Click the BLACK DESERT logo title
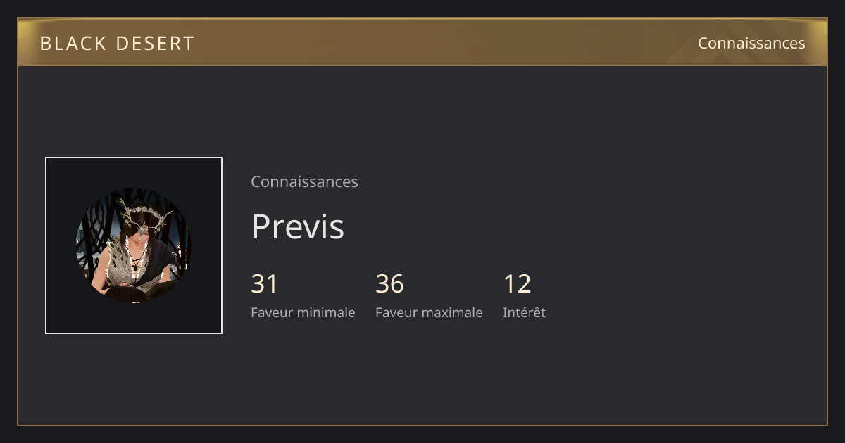This screenshot has width=845, height=443. (x=117, y=43)
